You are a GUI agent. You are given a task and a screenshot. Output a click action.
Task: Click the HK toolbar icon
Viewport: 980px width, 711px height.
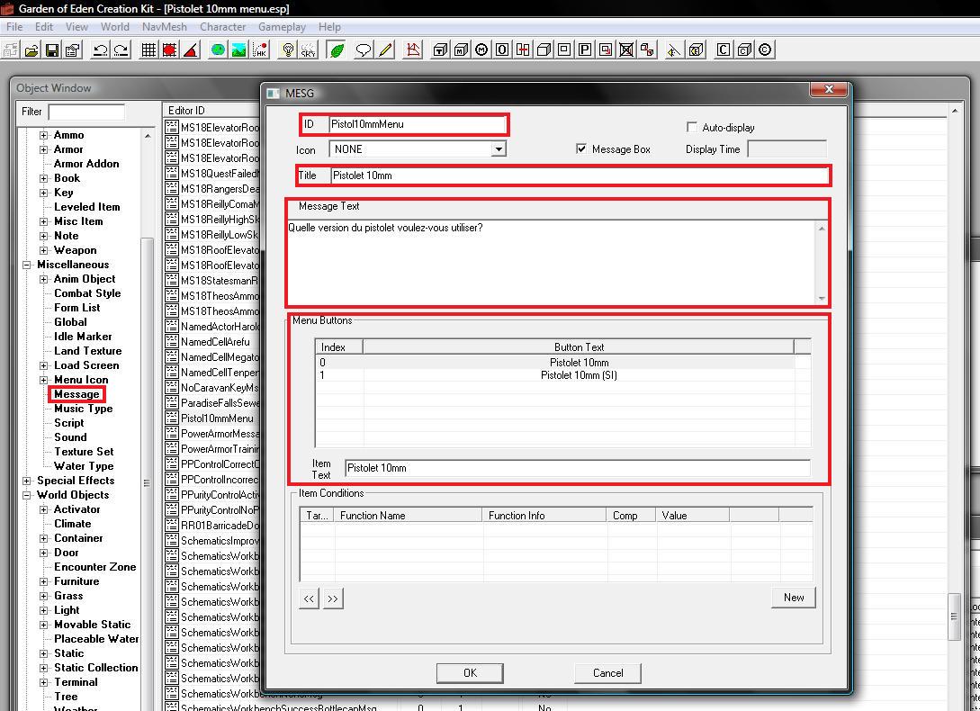(260, 50)
